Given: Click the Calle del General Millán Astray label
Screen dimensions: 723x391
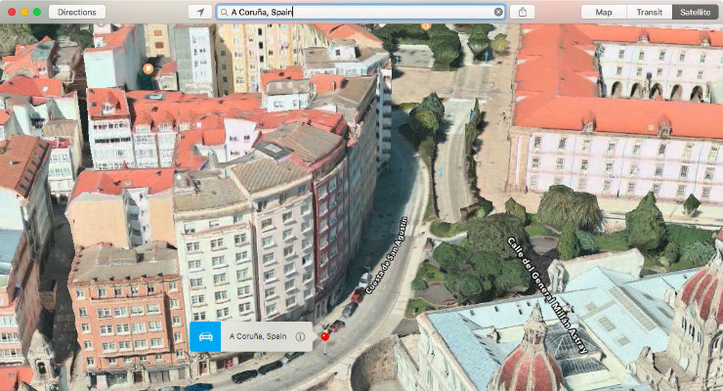Looking at the screenshot, I should 547,295.
